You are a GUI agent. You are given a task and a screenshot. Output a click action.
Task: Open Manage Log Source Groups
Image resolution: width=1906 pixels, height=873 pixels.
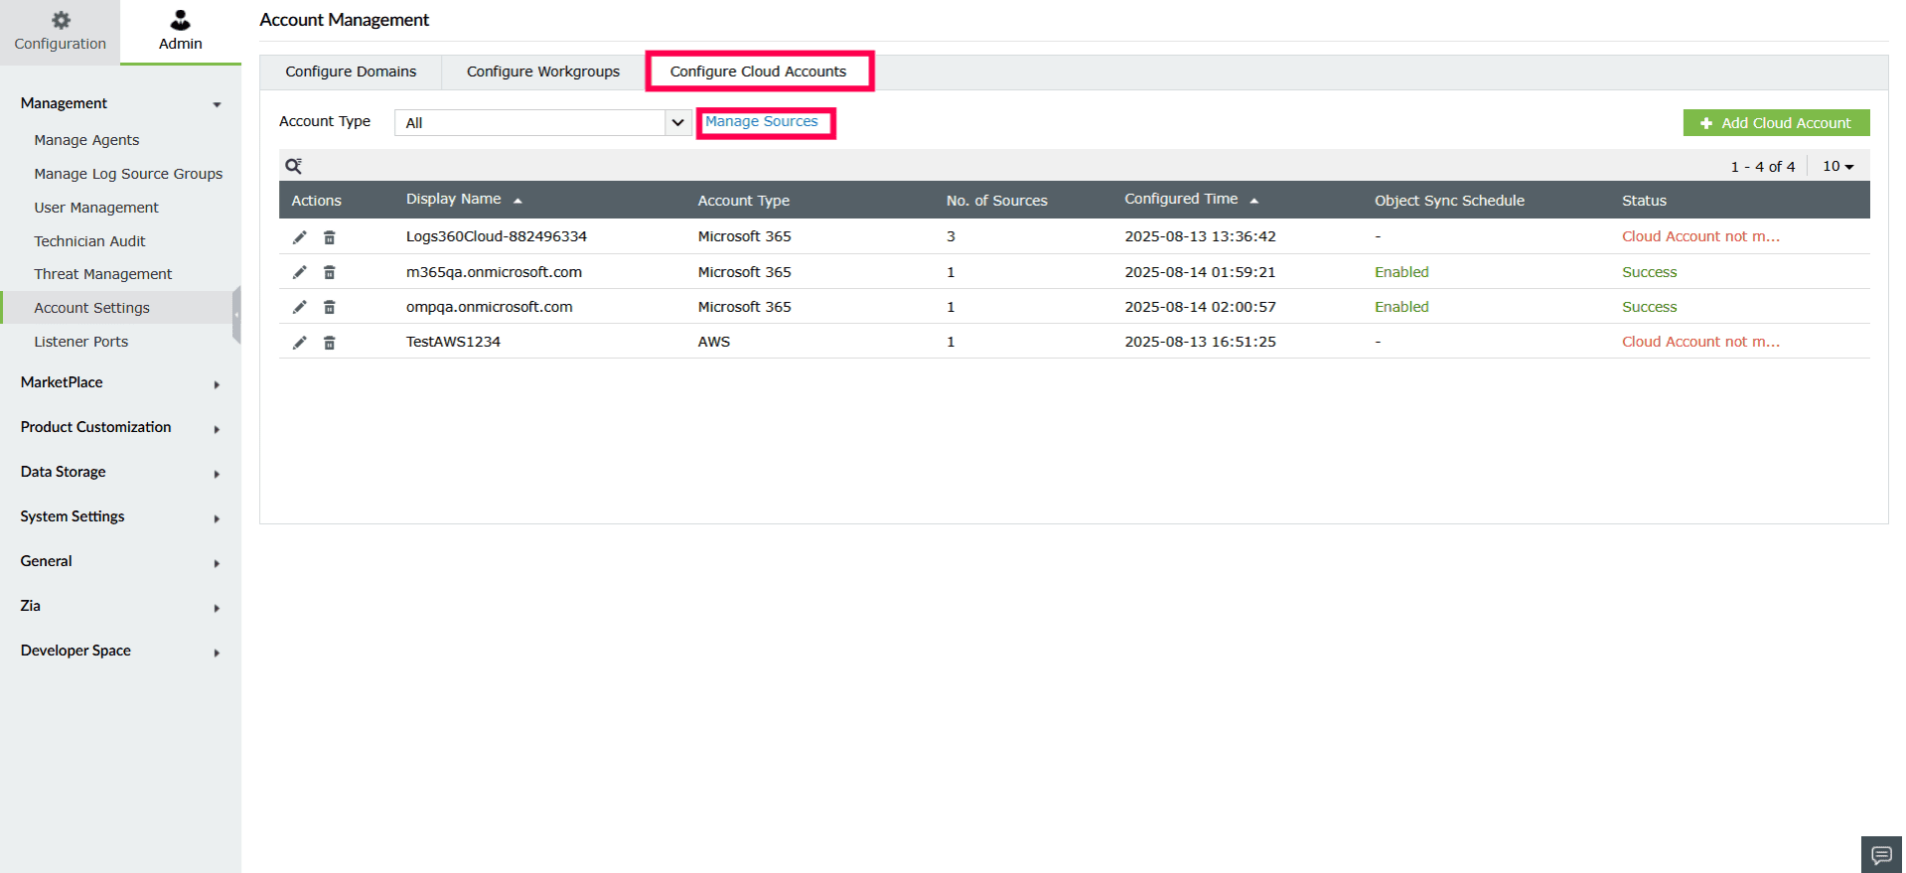pos(128,174)
